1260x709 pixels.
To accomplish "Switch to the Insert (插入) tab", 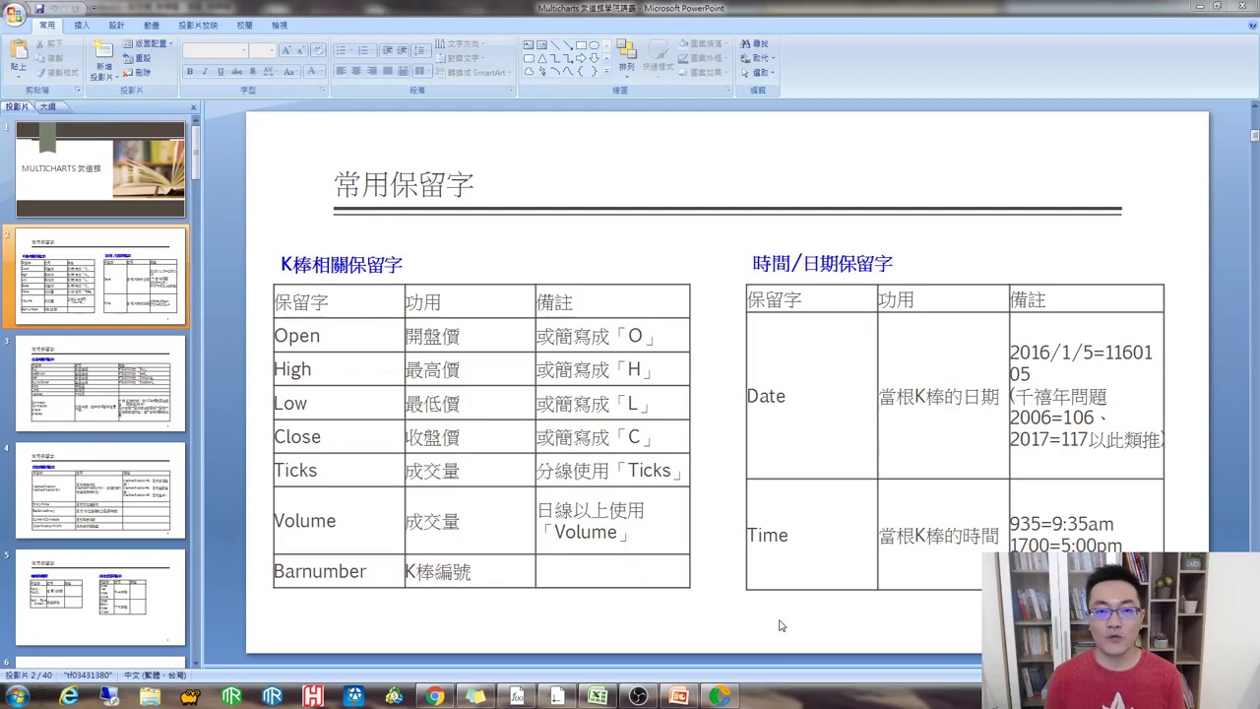I will pyautogui.click(x=82, y=26).
